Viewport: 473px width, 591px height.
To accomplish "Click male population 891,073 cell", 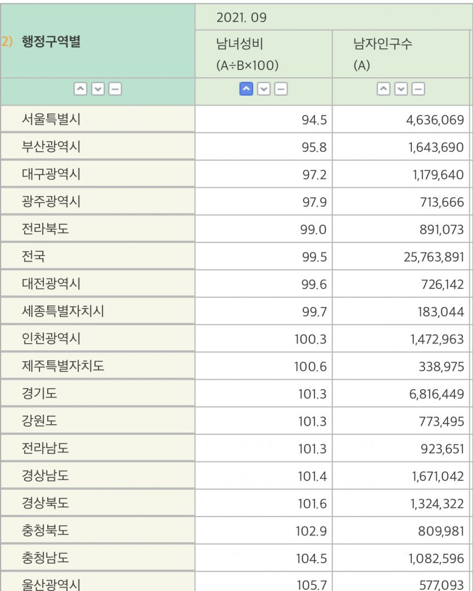I will pos(442,230).
